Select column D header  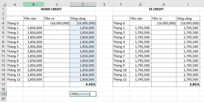coord(83,4)
